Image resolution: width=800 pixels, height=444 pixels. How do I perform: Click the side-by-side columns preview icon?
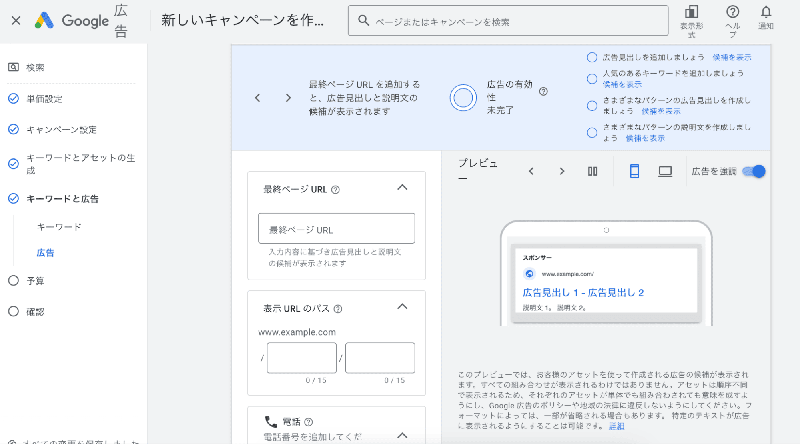tap(593, 171)
